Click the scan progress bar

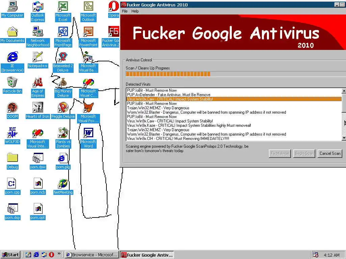(236, 74)
